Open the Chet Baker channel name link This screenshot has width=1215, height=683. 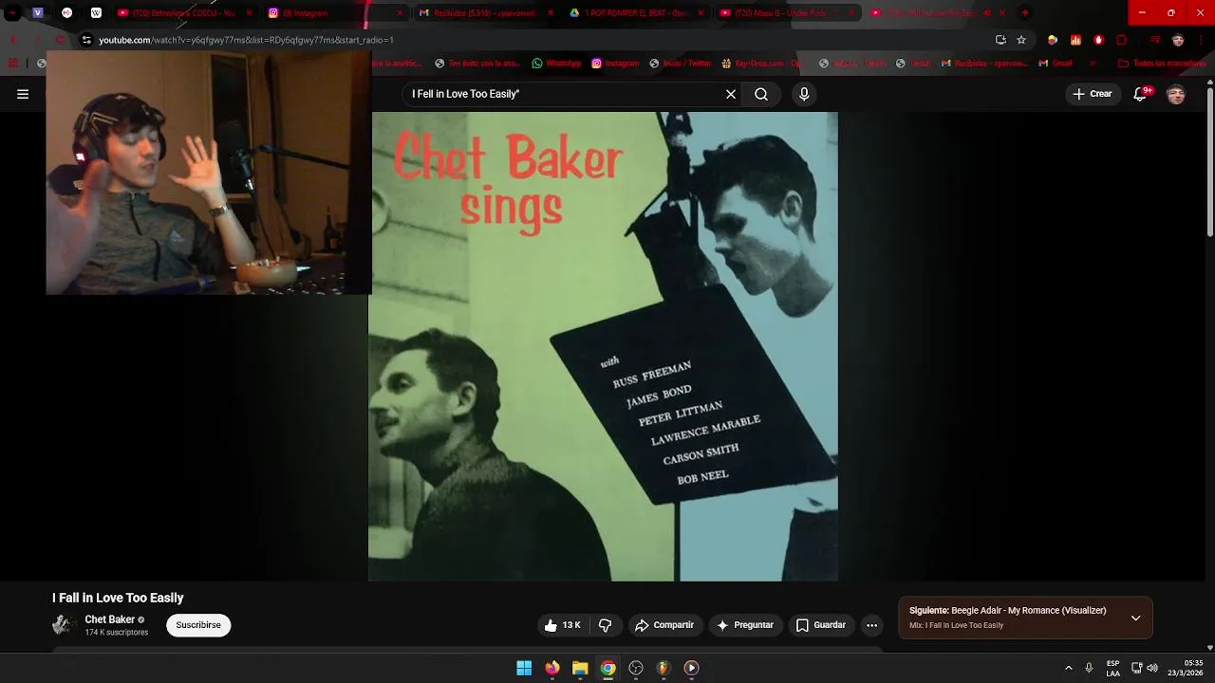pyautogui.click(x=109, y=619)
